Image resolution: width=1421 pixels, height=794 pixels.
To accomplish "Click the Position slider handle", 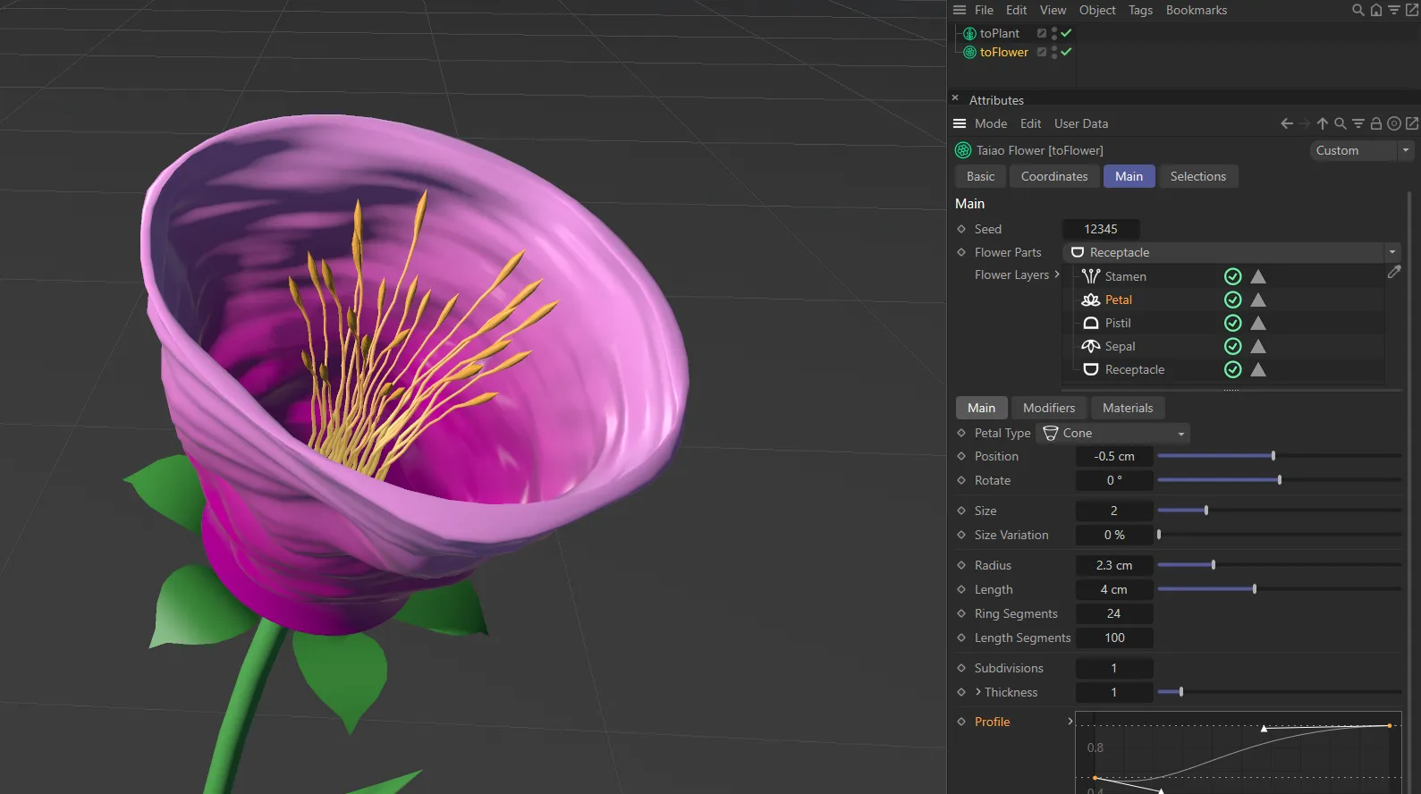I will pyautogui.click(x=1273, y=456).
